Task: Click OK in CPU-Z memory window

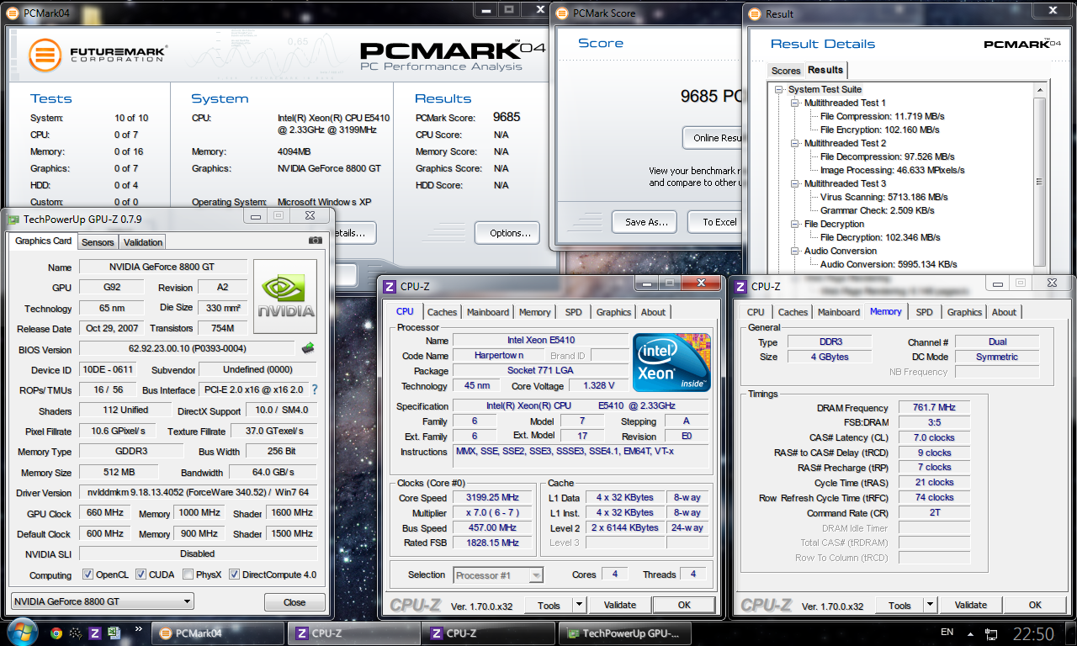Action: [1035, 605]
